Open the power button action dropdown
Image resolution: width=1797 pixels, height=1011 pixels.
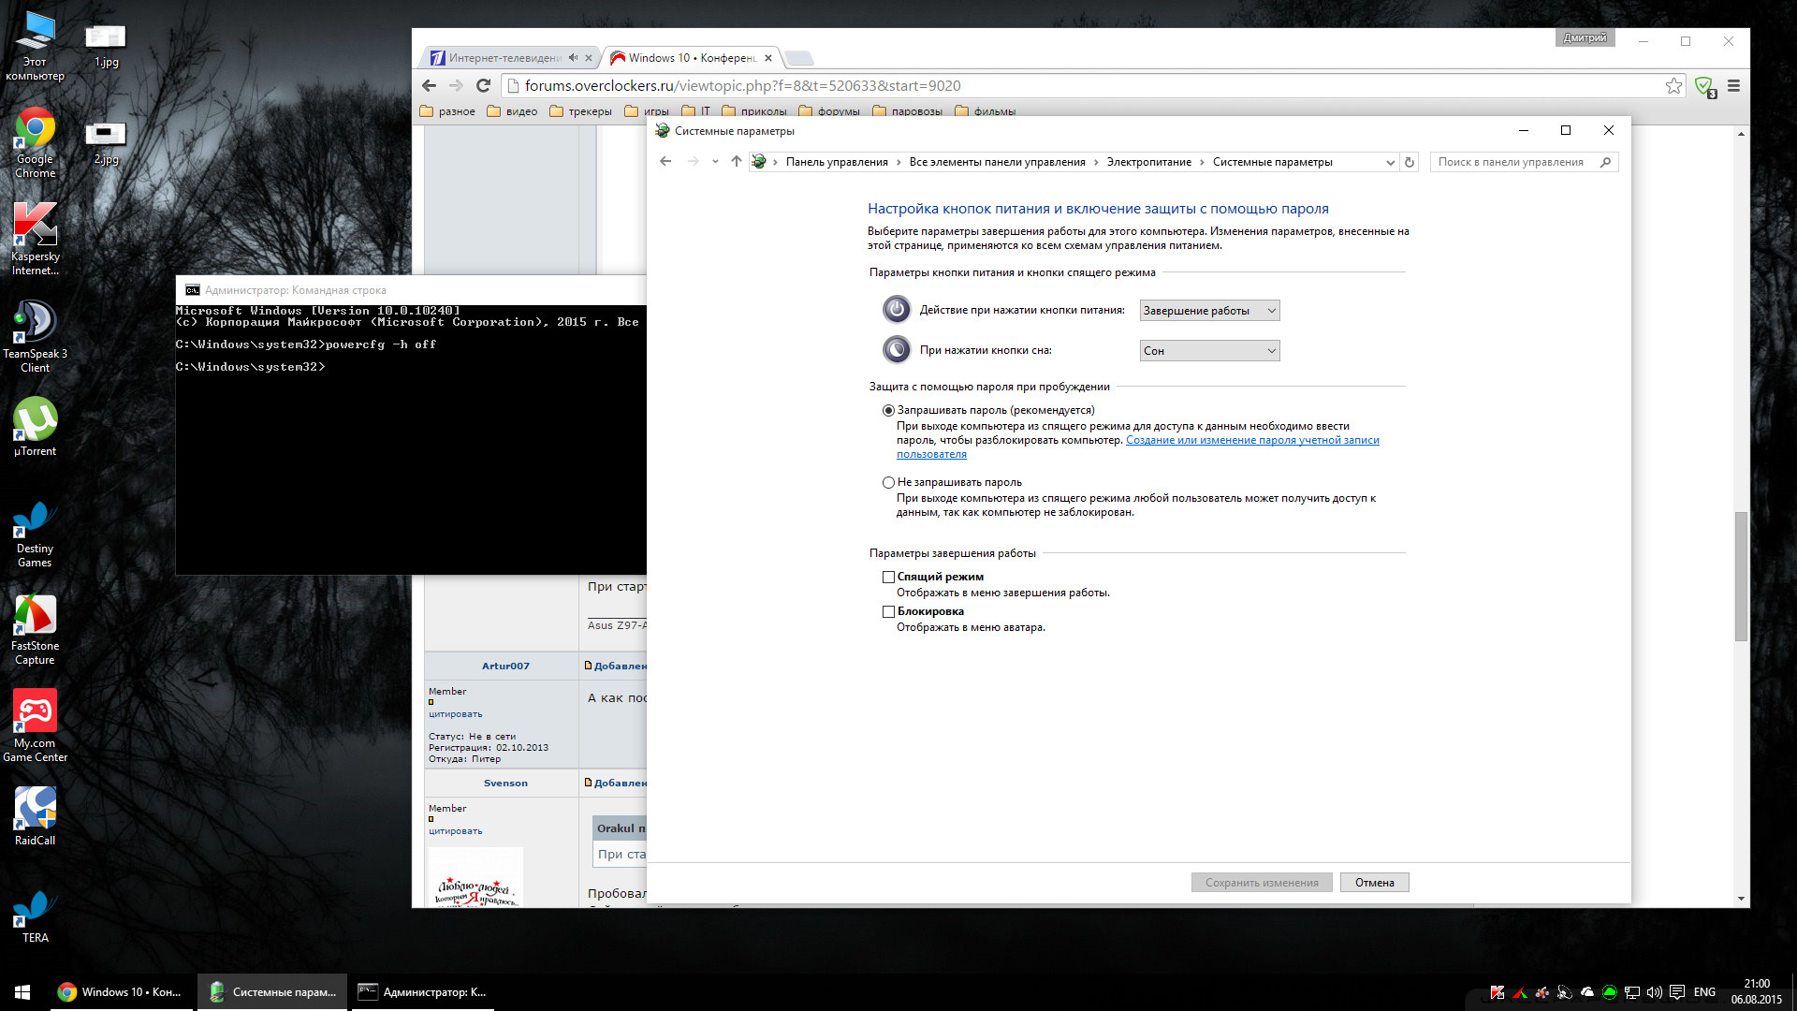pos(1209,311)
